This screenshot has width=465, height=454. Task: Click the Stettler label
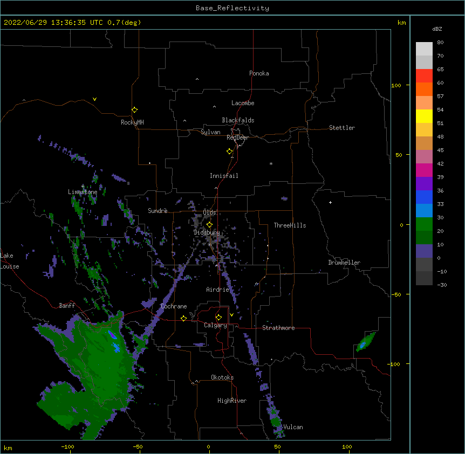[341, 128]
